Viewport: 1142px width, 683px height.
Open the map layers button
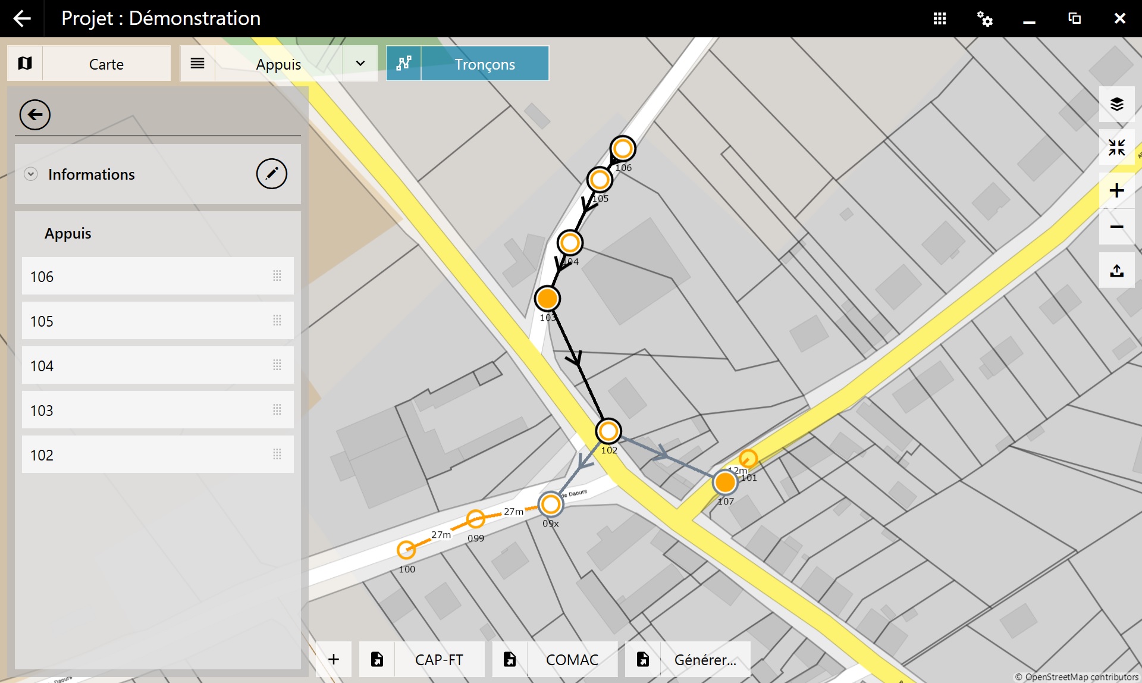[x=1117, y=104]
